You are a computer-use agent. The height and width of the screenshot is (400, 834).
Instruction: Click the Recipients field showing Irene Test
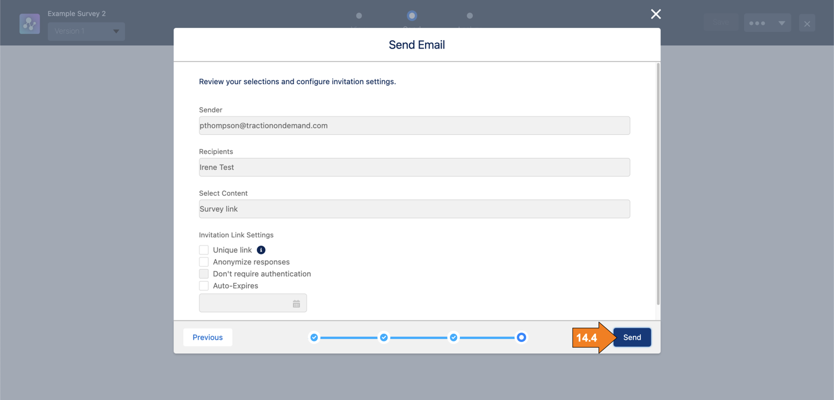coord(414,167)
